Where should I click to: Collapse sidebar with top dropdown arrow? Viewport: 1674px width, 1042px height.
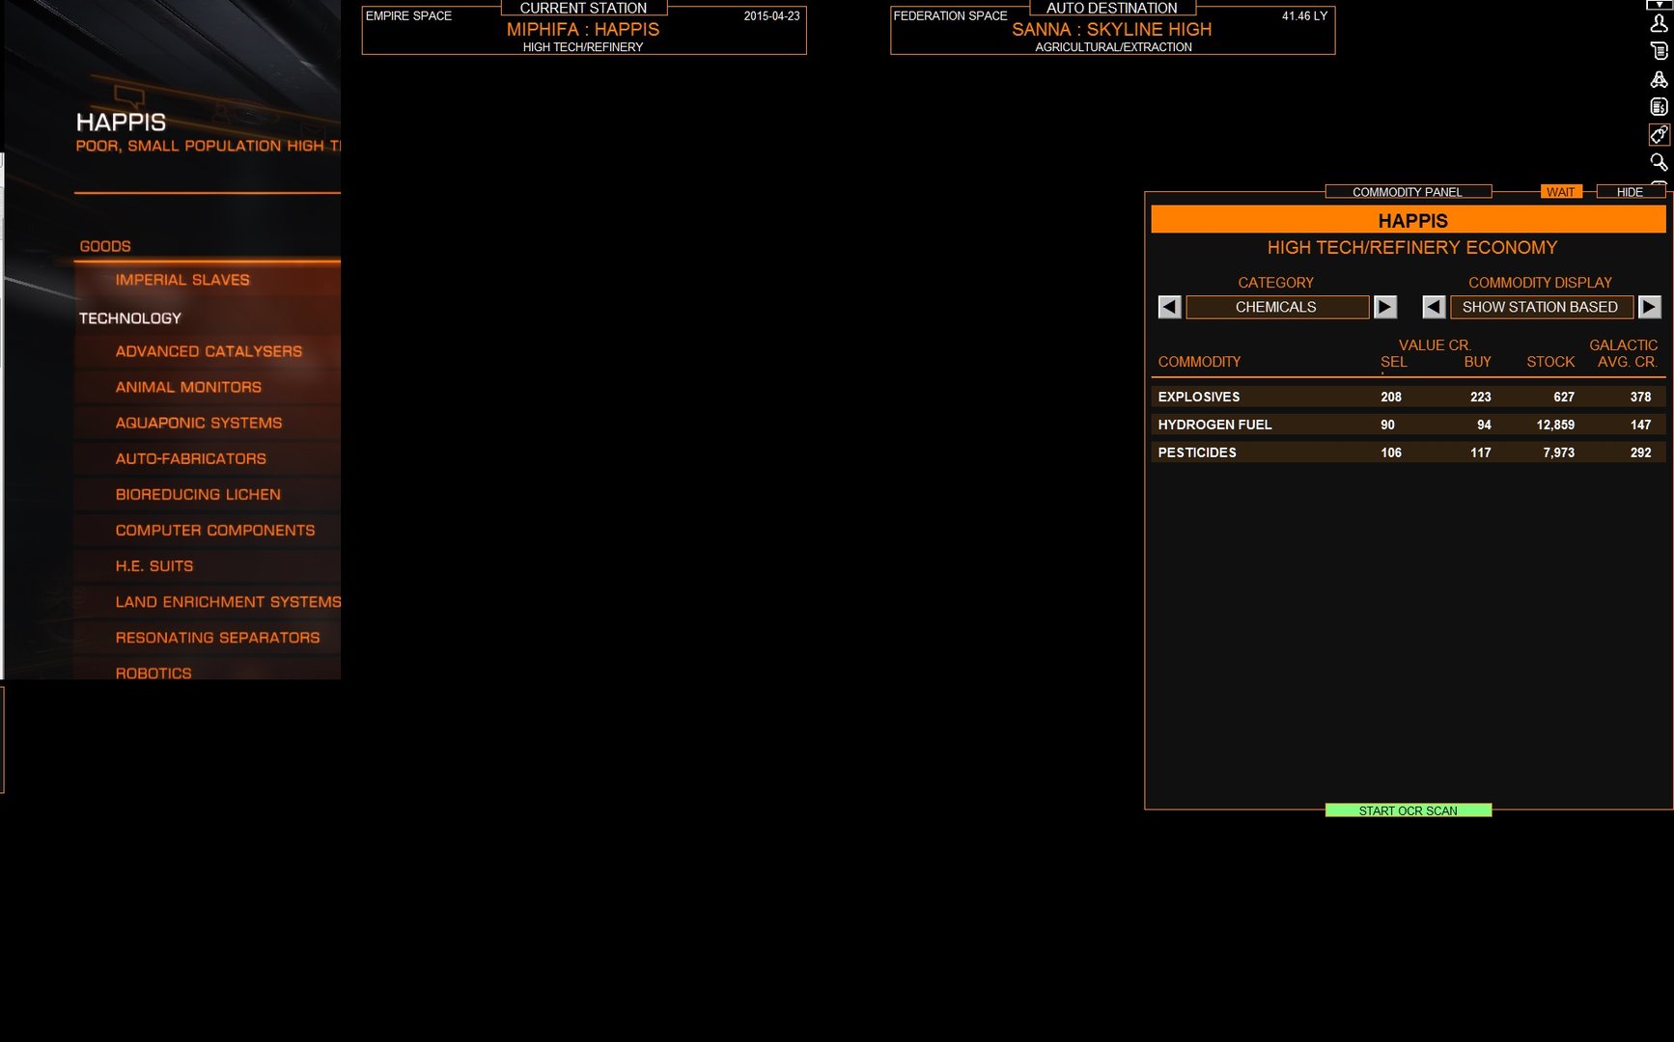pyautogui.click(x=1659, y=5)
